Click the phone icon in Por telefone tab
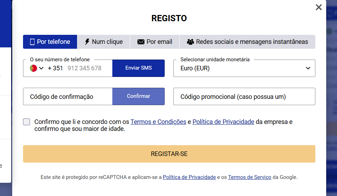337x196 pixels. [32, 42]
